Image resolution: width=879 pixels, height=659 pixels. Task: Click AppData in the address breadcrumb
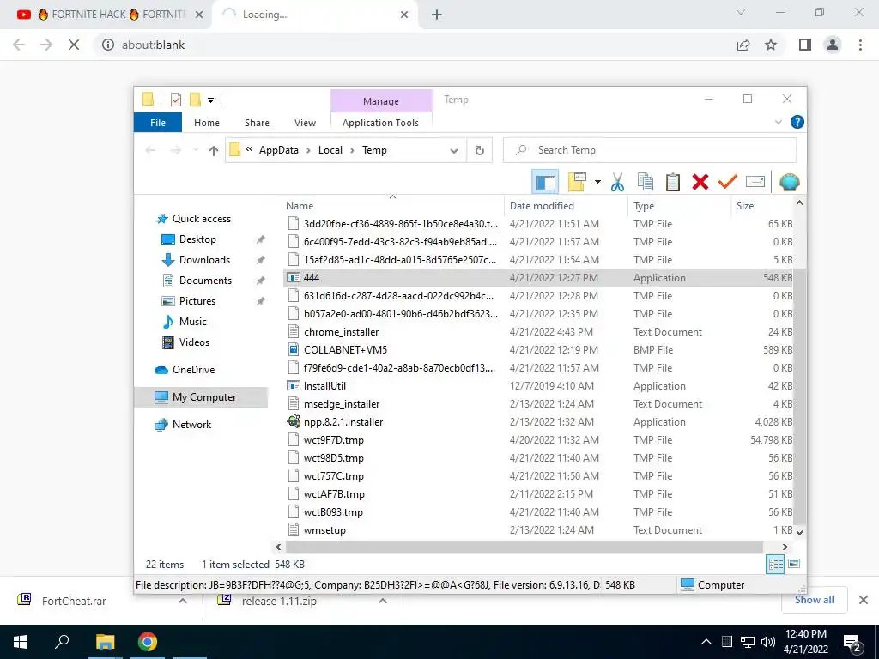tap(279, 150)
